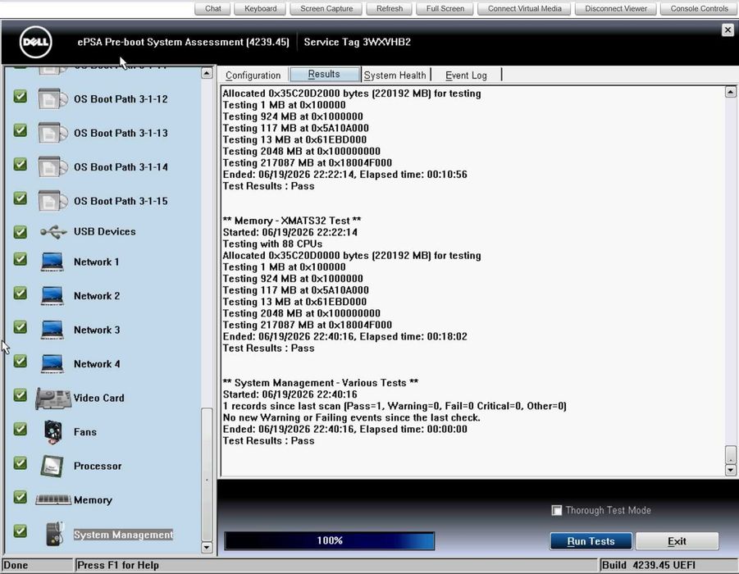Click the Network 4 laptop icon
Image resolution: width=739 pixels, height=574 pixels.
pos(52,364)
